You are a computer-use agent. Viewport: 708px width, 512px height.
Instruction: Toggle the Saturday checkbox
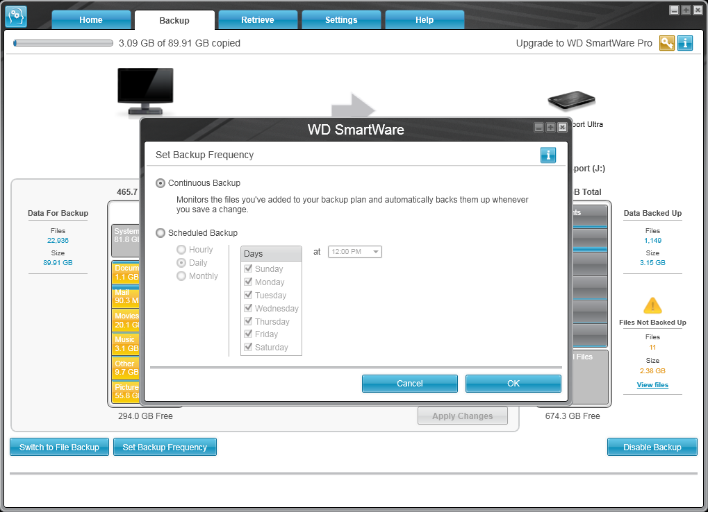click(248, 347)
